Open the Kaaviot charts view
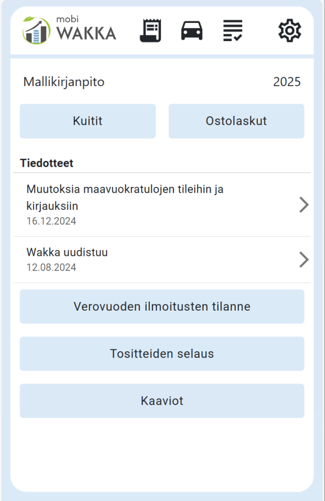The height and width of the screenshot is (501, 325). 162,401
